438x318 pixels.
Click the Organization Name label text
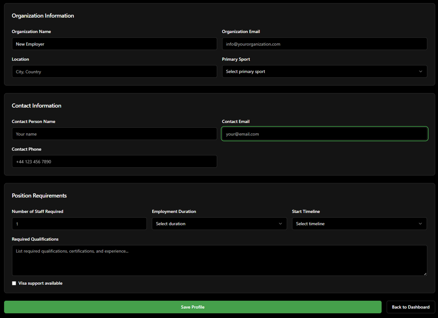point(31,32)
